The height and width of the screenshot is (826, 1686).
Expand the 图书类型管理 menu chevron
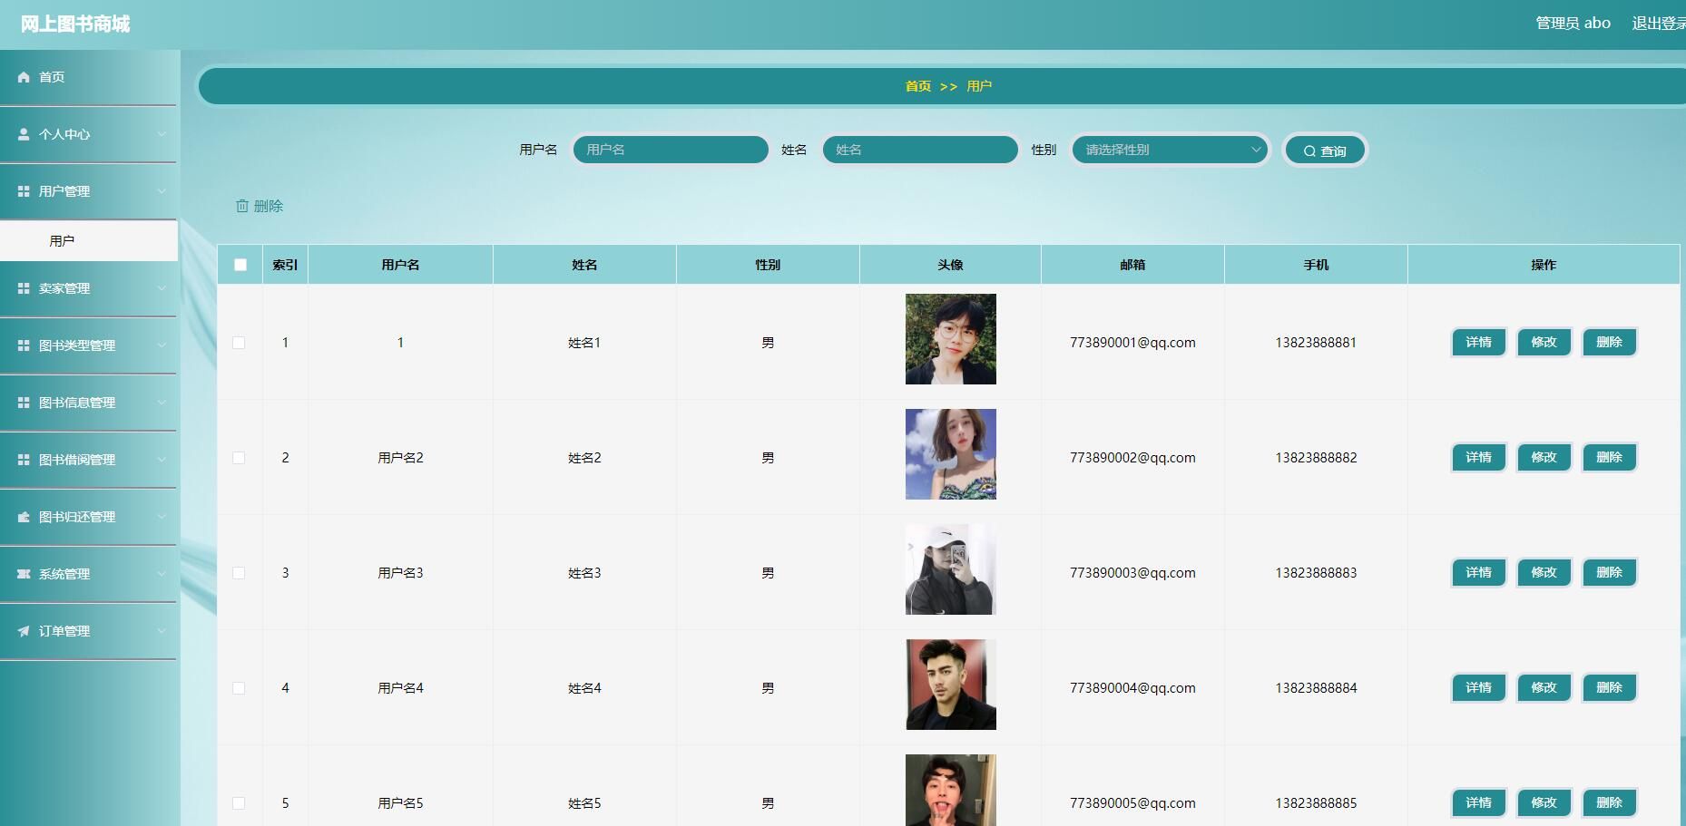coord(162,345)
